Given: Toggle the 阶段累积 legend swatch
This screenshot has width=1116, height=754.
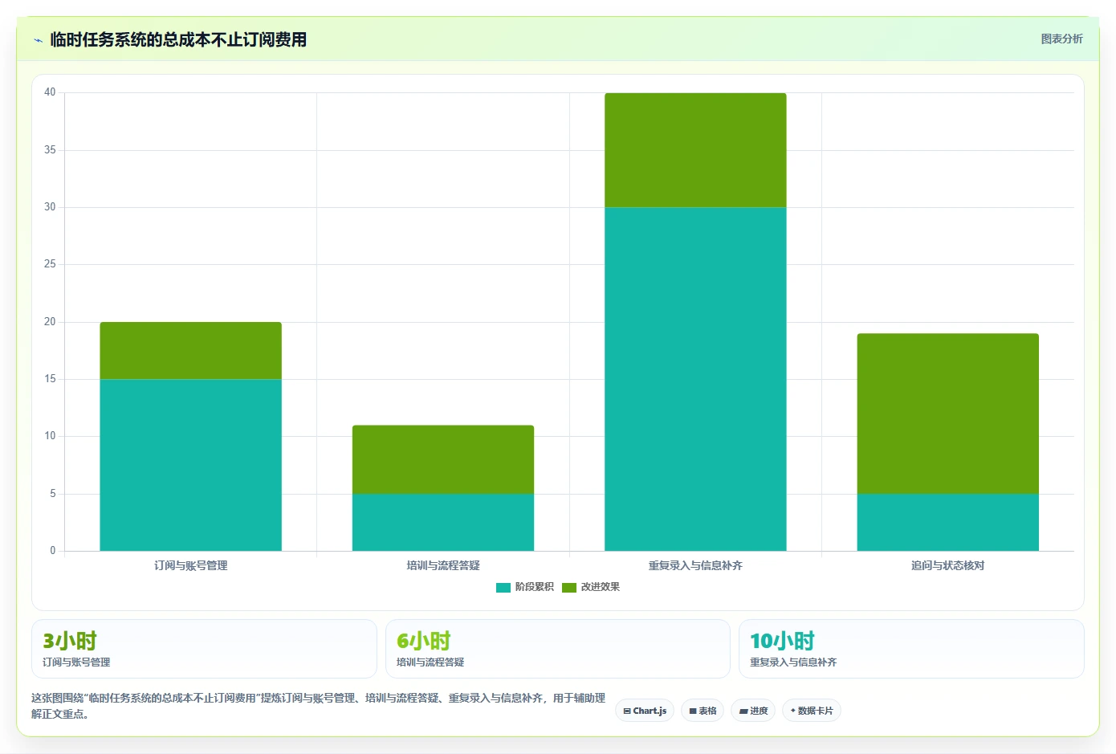Looking at the screenshot, I should coord(503,588).
